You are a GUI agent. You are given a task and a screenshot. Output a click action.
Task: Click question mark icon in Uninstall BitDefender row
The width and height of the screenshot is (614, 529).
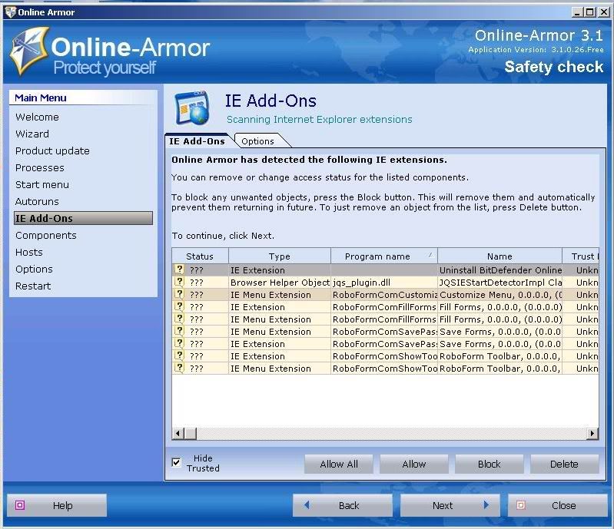[179, 269]
